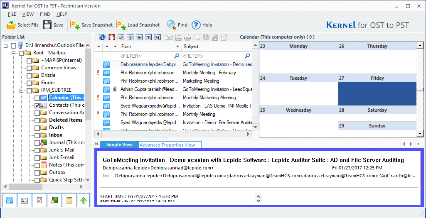The height and width of the screenshot is (218, 426).
Task: Select the Marketing Meeting row
Action: coord(173,81)
